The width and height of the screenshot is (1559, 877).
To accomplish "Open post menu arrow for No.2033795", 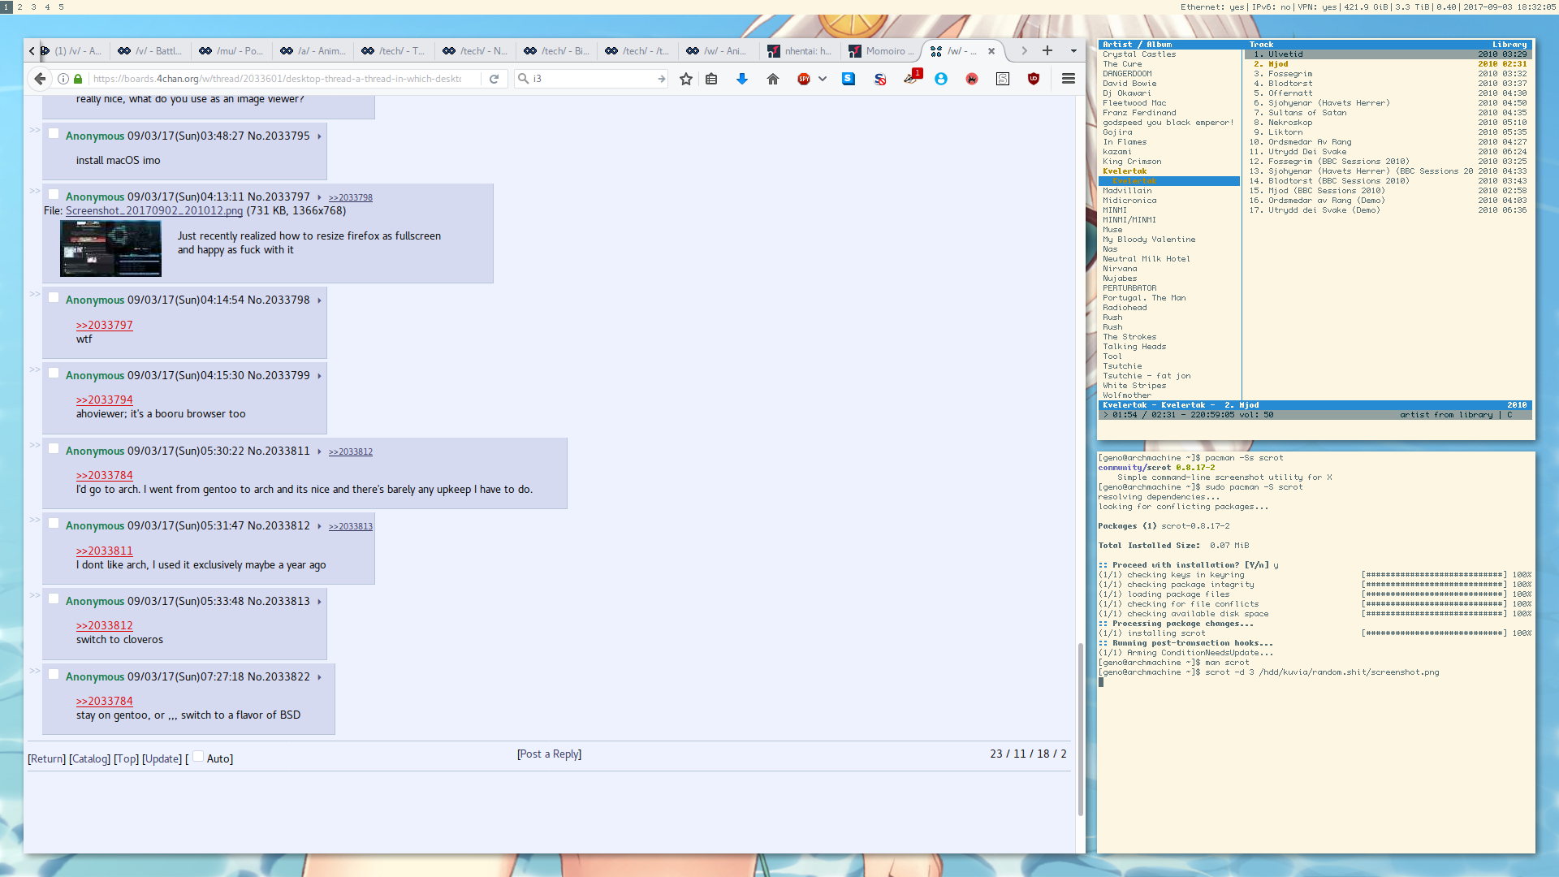I will (x=319, y=136).
